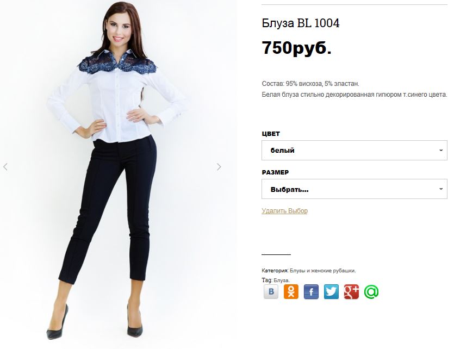Click the Состав composition description text
The height and width of the screenshot is (349, 454).
310,84
